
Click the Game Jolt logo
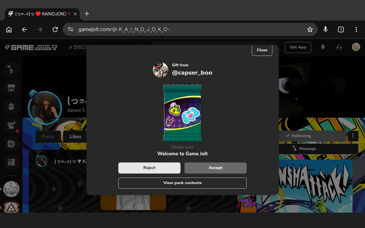tap(31, 48)
